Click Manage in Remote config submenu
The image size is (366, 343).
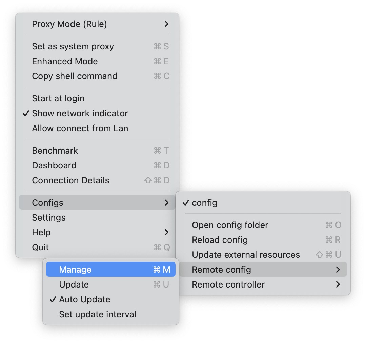click(110, 269)
